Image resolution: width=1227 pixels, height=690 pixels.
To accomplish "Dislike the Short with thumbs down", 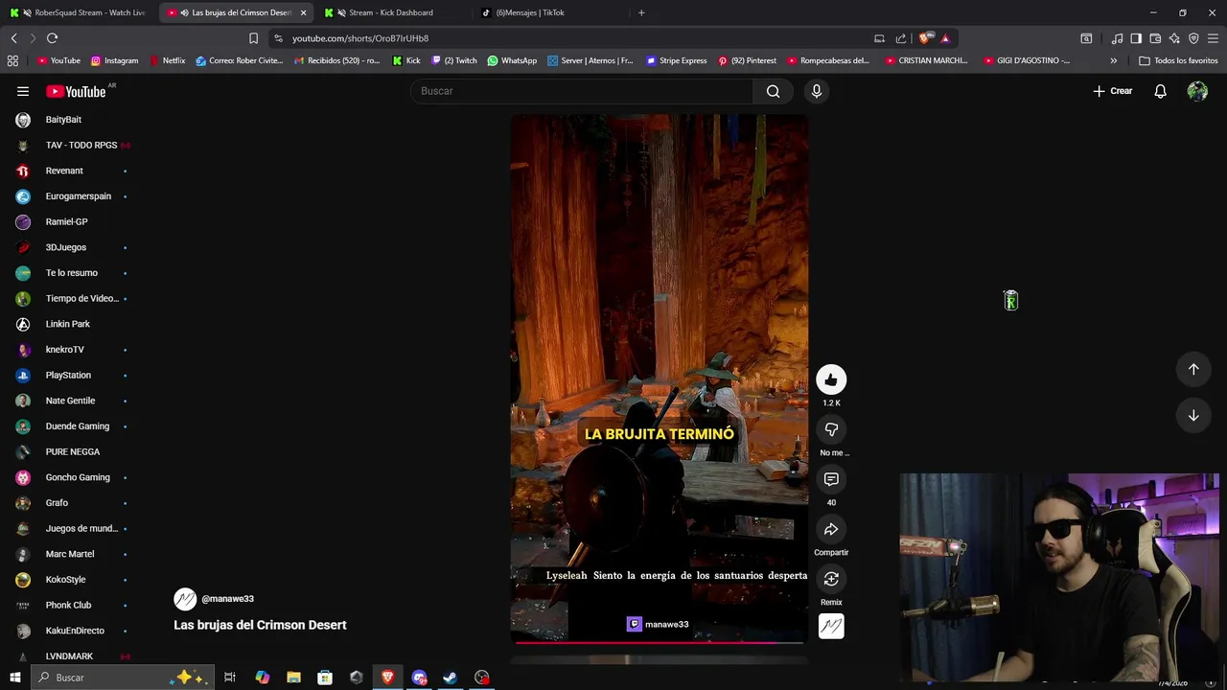I will pos(831,429).
